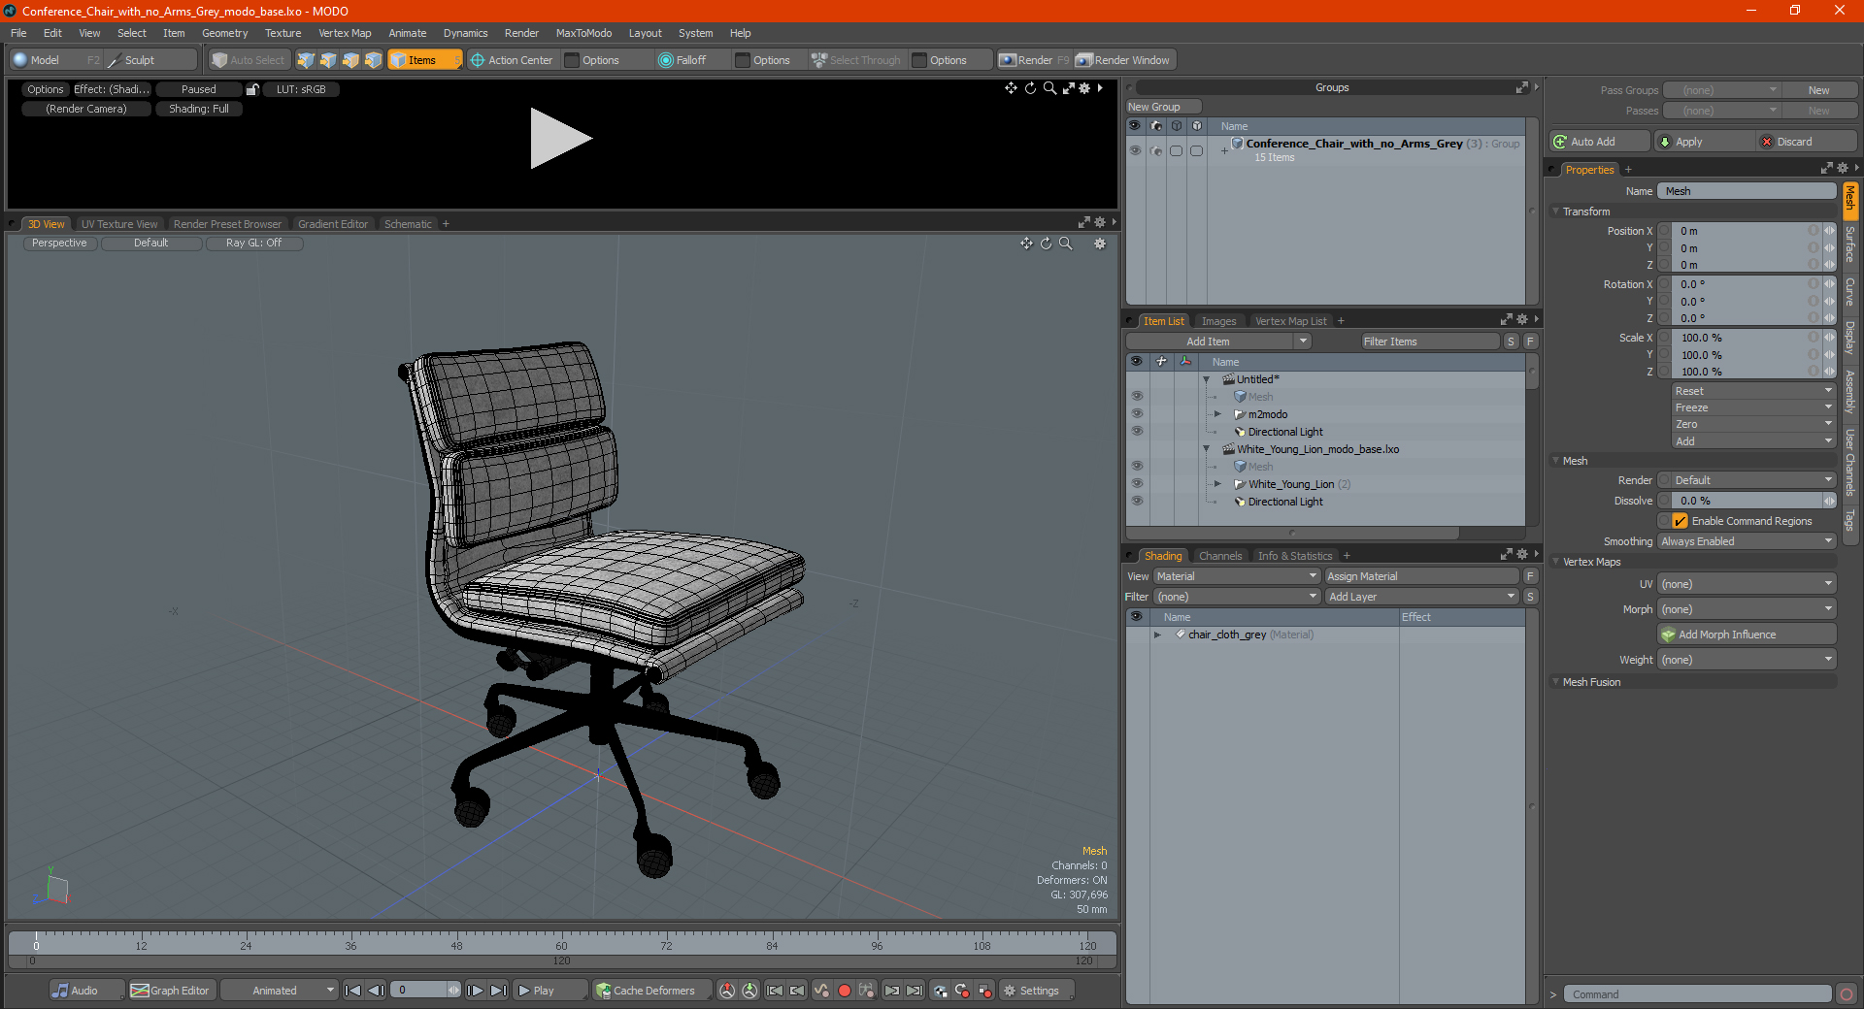Open the Render Window
1864x1009 pixels.
tap(1124, 60)
